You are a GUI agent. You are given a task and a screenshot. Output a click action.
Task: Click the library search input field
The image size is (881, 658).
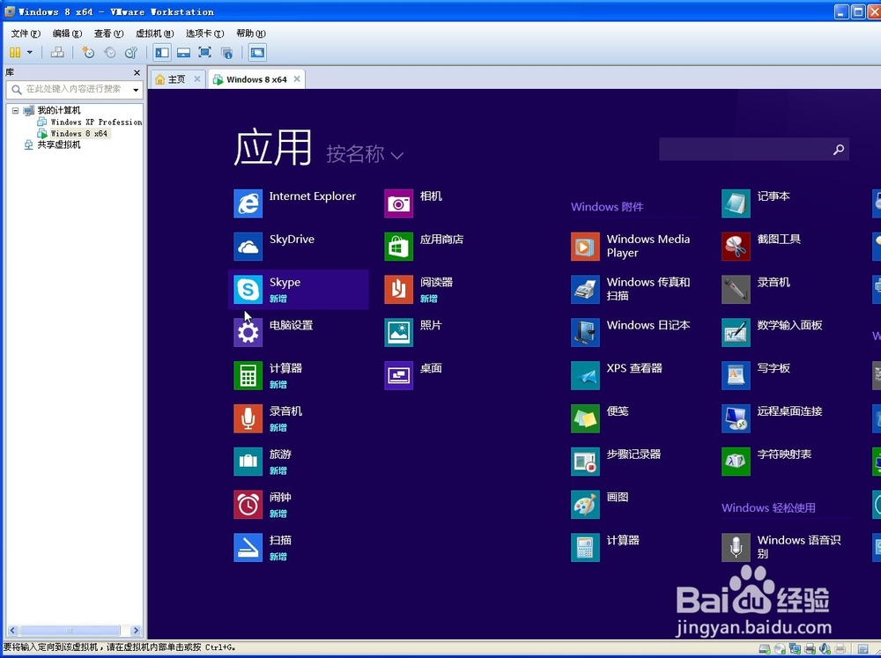pos(73,89)
